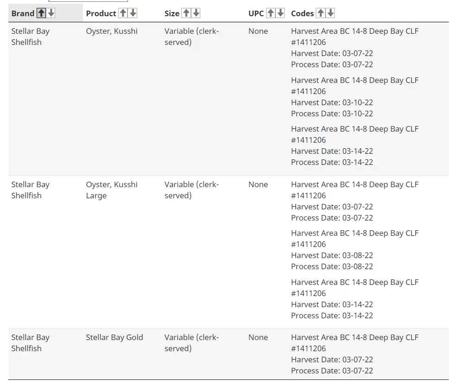
Task: Sort UPC column descending arrow
Action: [281, 13]
